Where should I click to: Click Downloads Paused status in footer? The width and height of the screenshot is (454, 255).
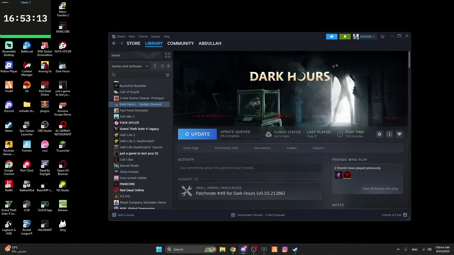coord(258,215)
